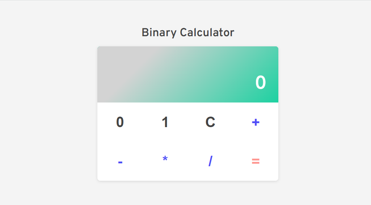Start a multiplication with the * key
Viewport: 371px width, 205px height.
click(x=165, y=161)
